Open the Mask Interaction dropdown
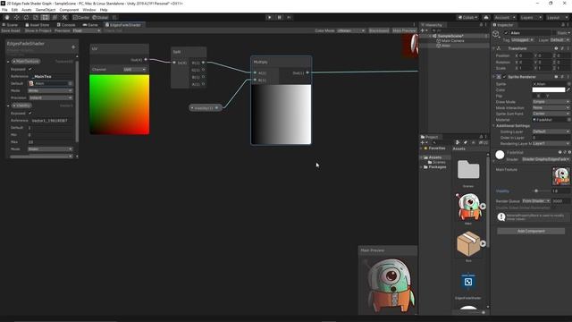Viewport: 572px width, 322px height. point(551,107)
